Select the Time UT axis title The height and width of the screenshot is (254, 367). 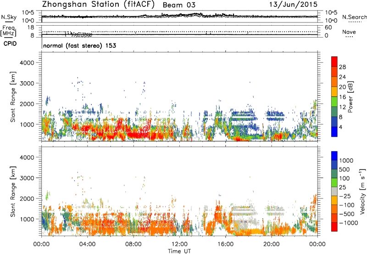[x=179, y=251]
